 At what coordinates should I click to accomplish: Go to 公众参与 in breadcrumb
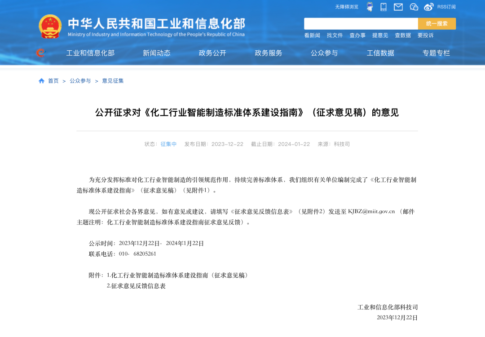[80, 81]
